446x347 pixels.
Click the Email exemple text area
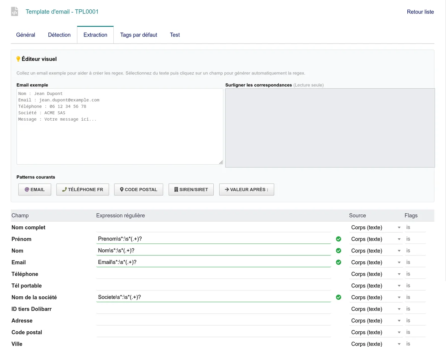point(120,126)
